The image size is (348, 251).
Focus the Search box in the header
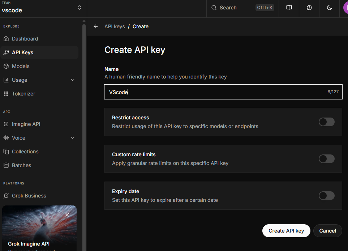242,8
